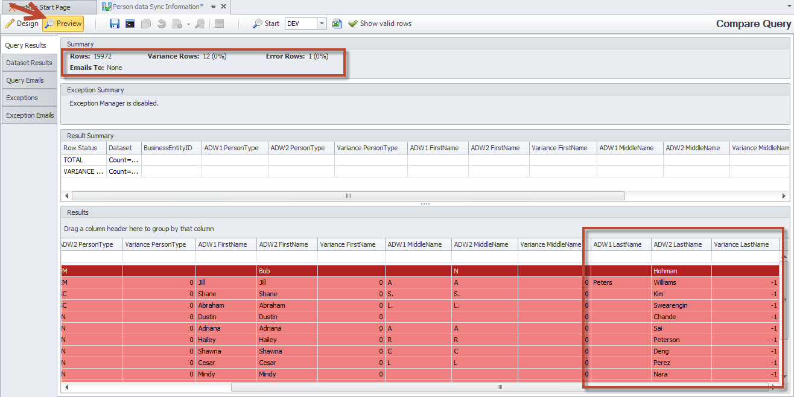Select the Abraham cell in ADW1 FirstName
The width and height of the screenshot is (794, 397).
click(x=226, y=305)
